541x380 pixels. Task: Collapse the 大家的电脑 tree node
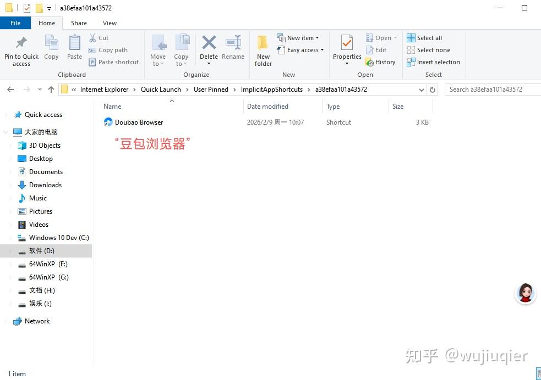(6, 132)
